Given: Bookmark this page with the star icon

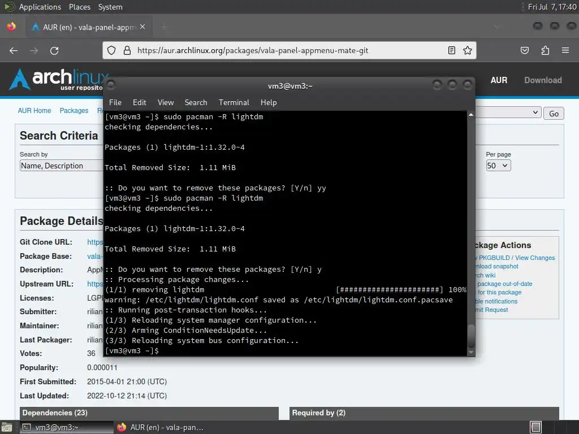Looking at the screenshot, I should (468, 50).
